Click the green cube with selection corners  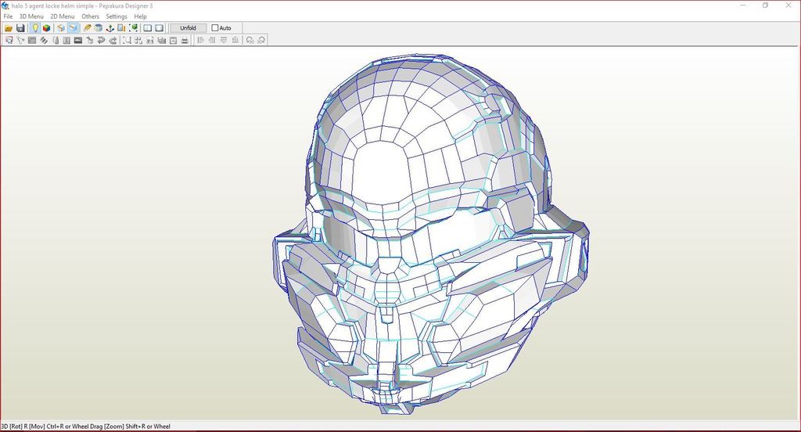[133, 28]
